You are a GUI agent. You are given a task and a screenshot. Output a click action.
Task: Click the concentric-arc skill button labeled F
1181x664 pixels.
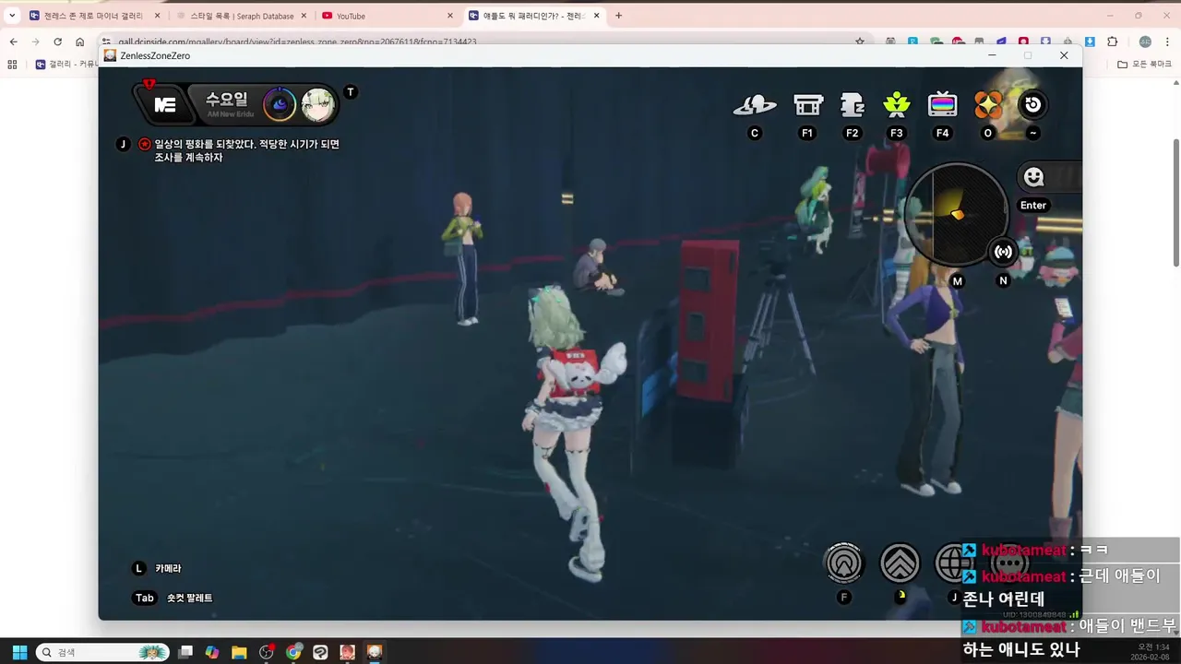click(x=843, y=563)
